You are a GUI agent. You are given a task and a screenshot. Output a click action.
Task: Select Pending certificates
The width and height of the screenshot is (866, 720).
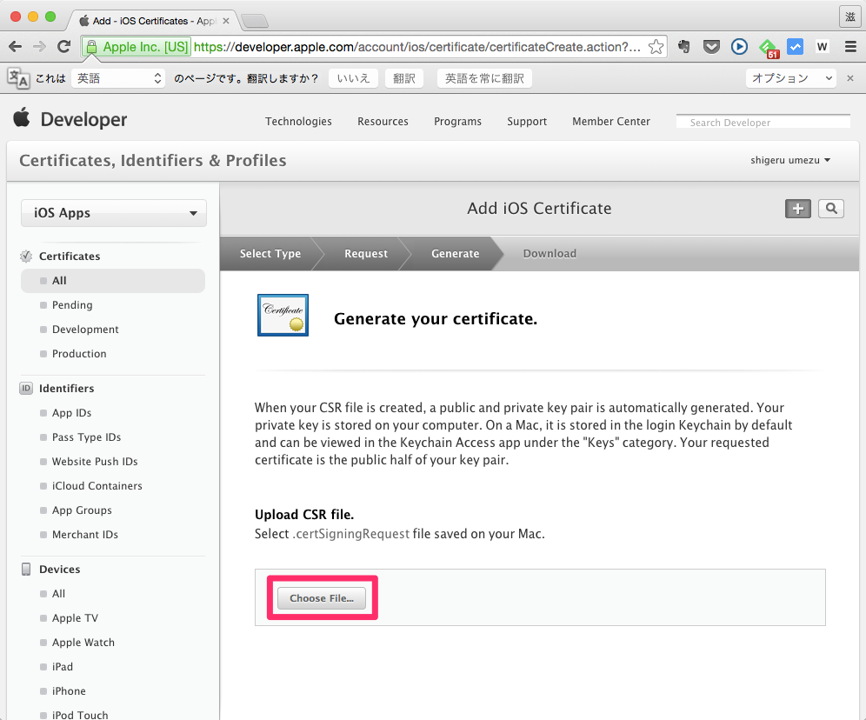coord(72,305)
